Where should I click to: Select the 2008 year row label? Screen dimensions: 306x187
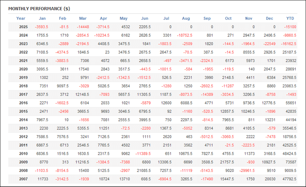(23, 171)
